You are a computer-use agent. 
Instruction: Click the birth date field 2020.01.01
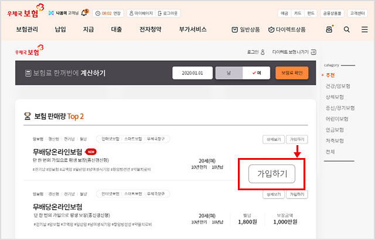(x=192, y=73)
